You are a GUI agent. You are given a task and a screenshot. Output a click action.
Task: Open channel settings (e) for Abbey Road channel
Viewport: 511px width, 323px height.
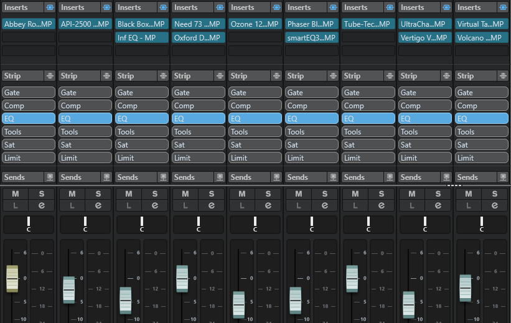click(41, 205)
